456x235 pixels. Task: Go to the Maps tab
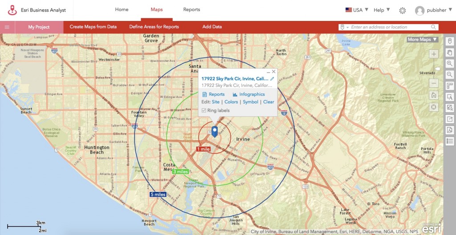[156, 10]
